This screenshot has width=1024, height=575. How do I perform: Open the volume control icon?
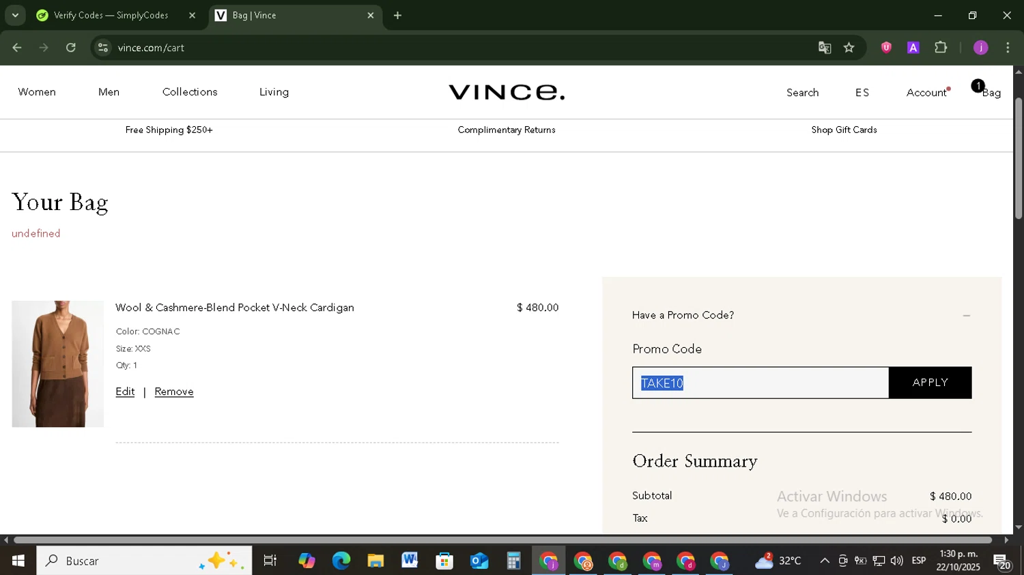coord(897,561)
